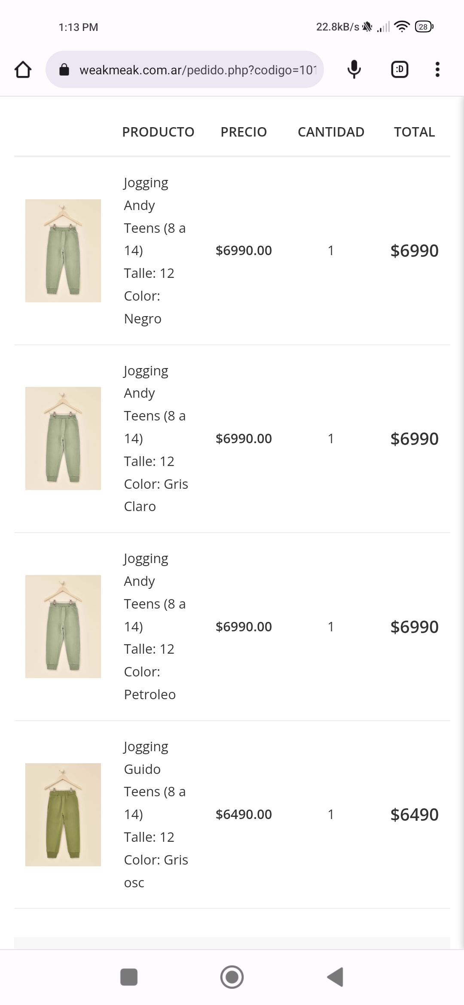Tap the microphone voice search icon
Screen dimensions: 464x1005
coord(354,70)
